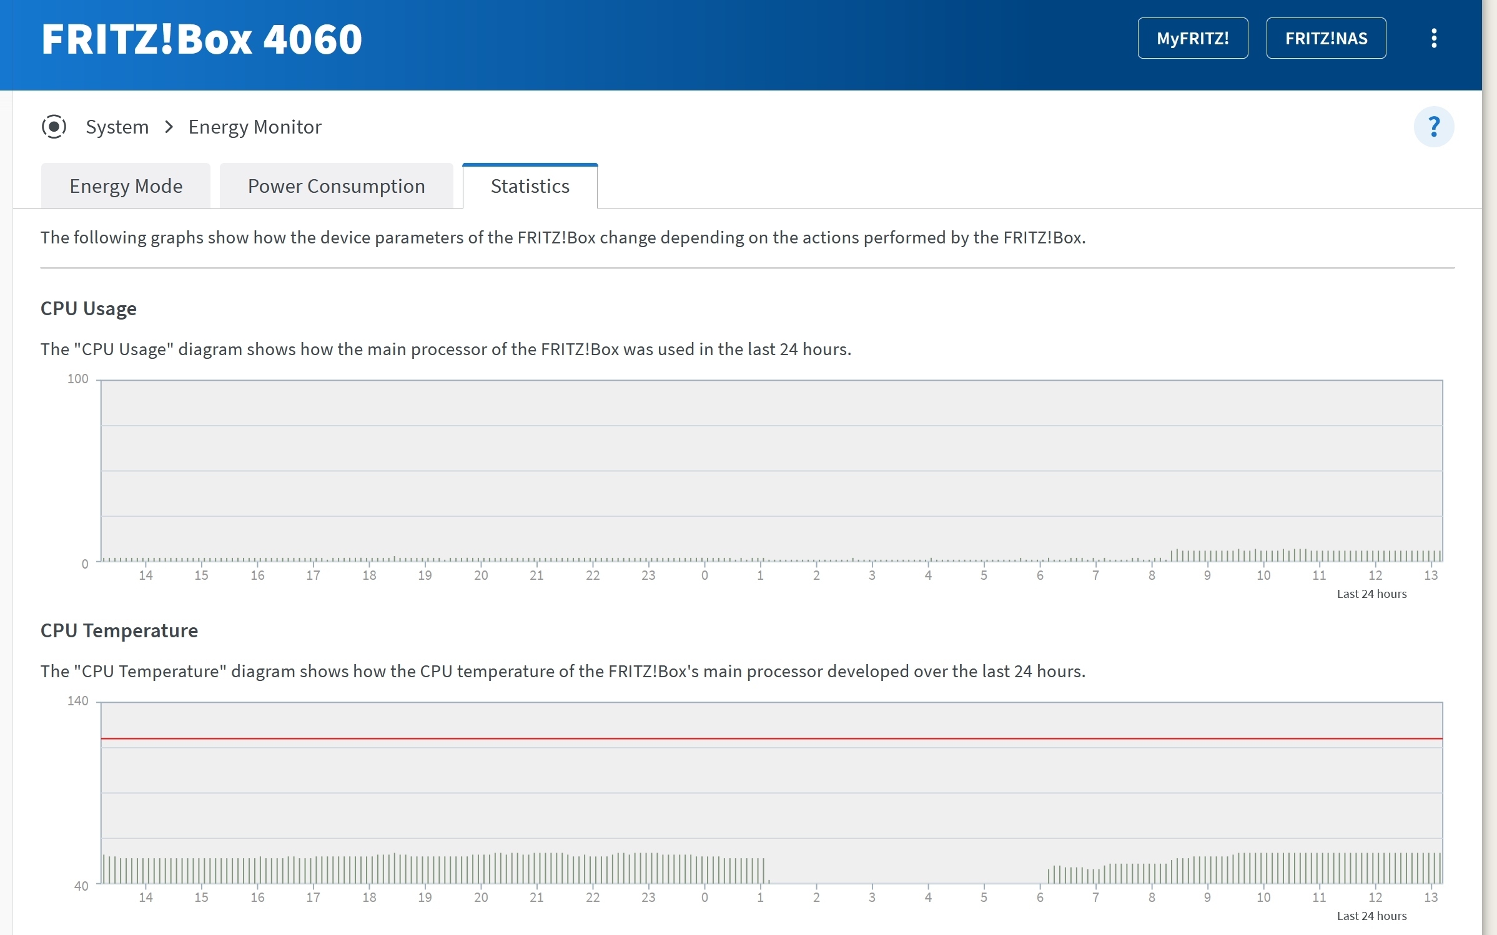This screenshot has width=1497, height=935.
Task: Click the intro sentence about device parameters
Action: [563, 238]
